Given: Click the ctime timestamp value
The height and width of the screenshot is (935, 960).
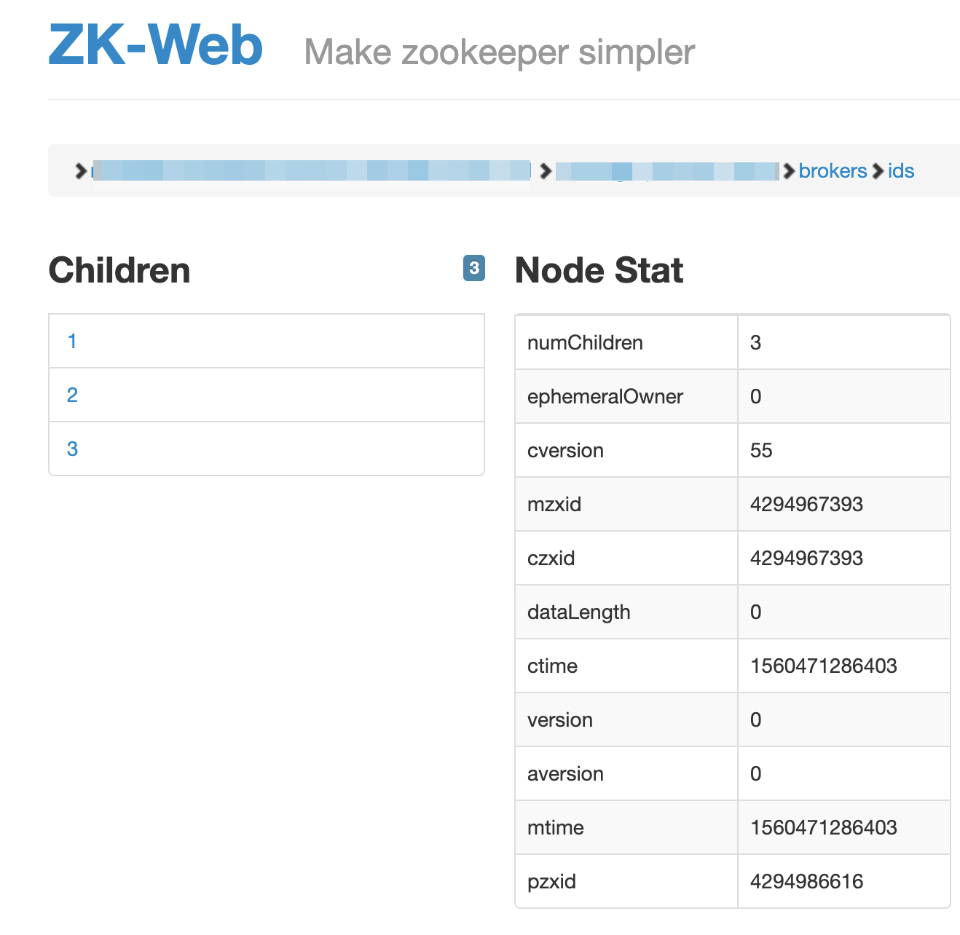Looking at the screenshot, I should point(823,666).
